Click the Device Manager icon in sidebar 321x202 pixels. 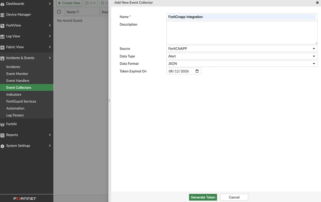[x=3, y=15]
